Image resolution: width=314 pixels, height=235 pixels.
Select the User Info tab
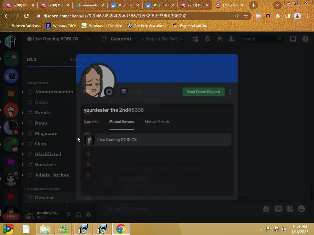tap(91, 121)
